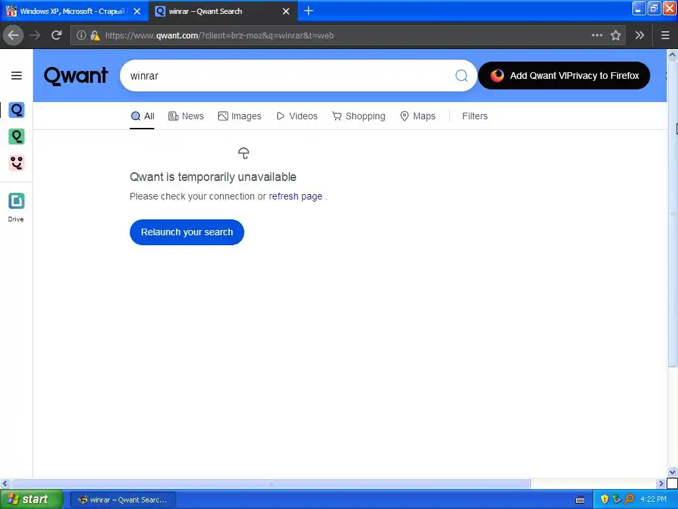Click the vertical scrollbar up arrow

(672, 54)
